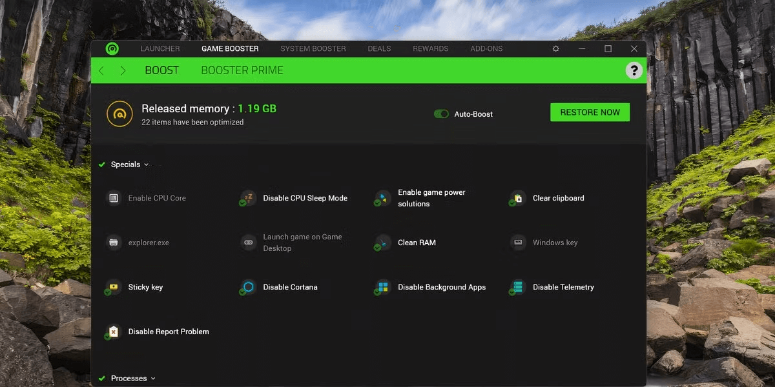Image resolution: width=775 pixels, height=387 pixels.
Task: Toggle the Auto-Boost switch
Action: 442,114
